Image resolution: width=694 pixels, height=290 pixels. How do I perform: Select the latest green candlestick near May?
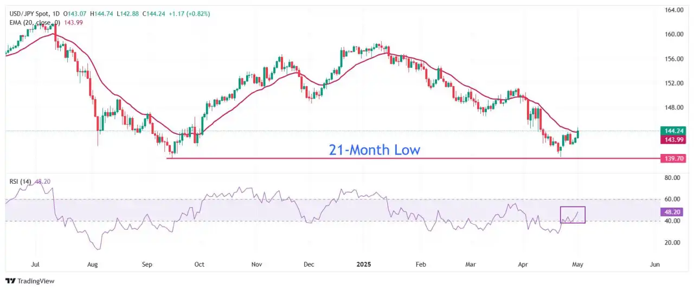tap(578, 133)
